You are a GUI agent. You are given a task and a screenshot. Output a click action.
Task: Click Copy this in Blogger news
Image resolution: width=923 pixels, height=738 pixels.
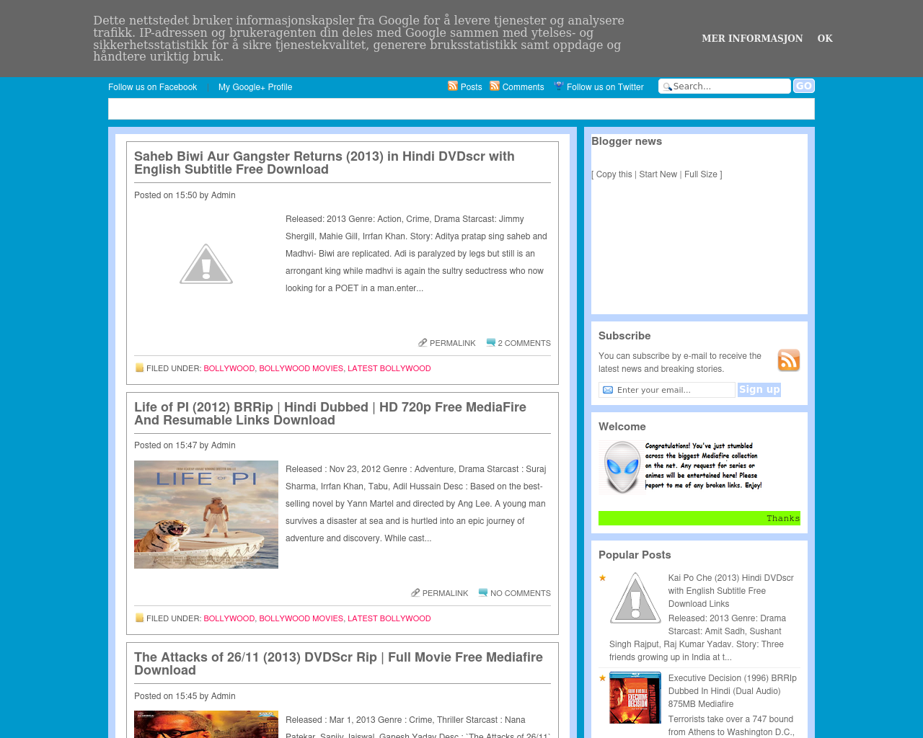click(614, 174)
